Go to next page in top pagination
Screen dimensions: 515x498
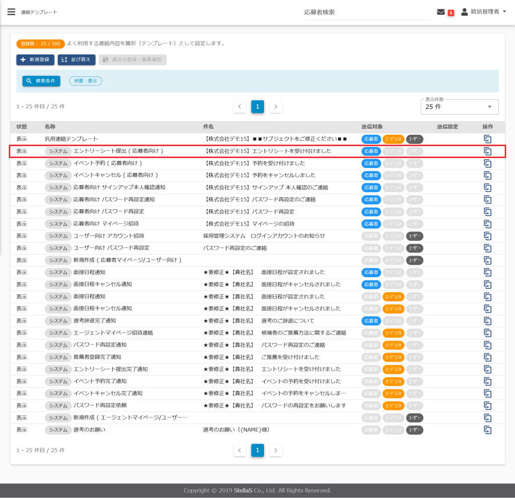click(x=275, y=107)
